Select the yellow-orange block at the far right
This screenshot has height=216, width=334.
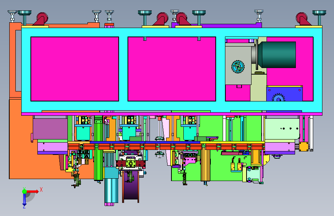point(304,146)
